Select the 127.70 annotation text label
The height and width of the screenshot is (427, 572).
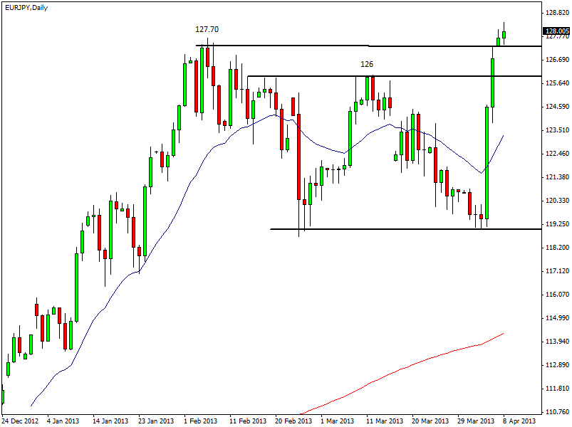click(x=207, y=30)
